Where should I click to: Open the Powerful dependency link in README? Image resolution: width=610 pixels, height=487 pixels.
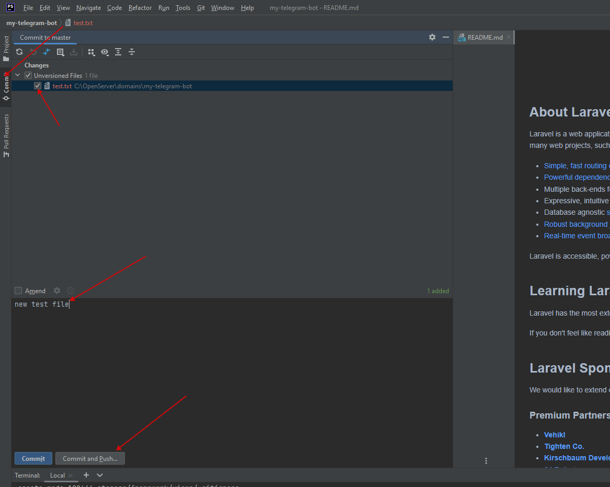(577, 177)
